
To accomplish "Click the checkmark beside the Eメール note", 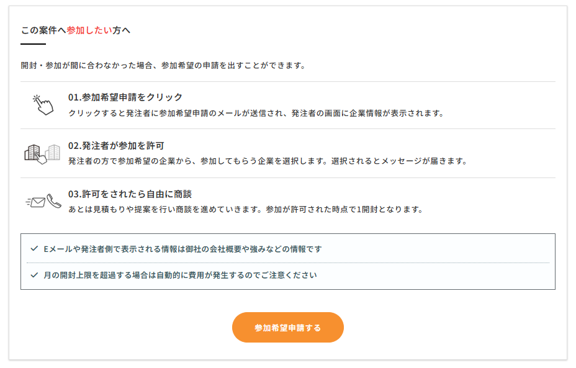I will 34,249.
